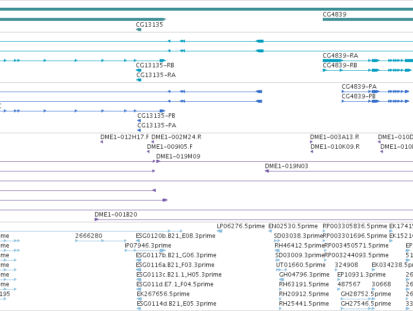Select the CG13135-RA transcript label
This screenshot has height=311, width=413.
156,75
